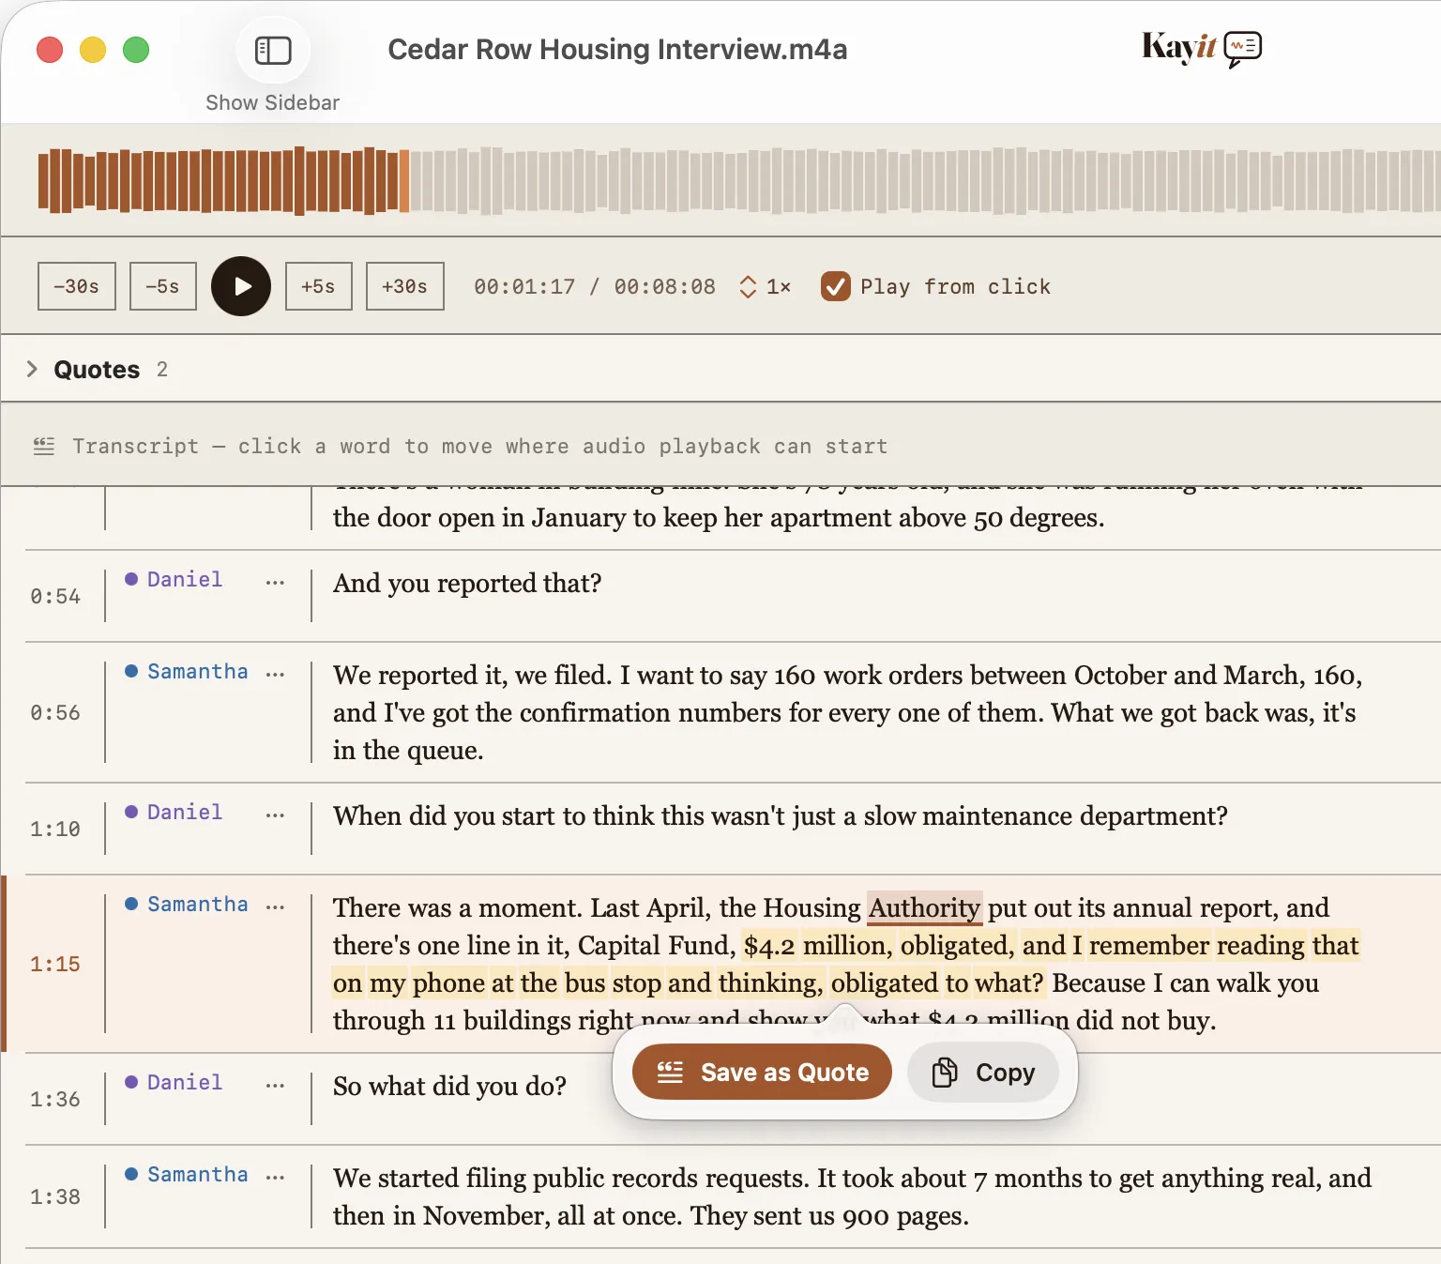Viewport: 1441px width, 1264px height.
Task: Click speaker name Daniel at 1:10
Action: [185, 813]
